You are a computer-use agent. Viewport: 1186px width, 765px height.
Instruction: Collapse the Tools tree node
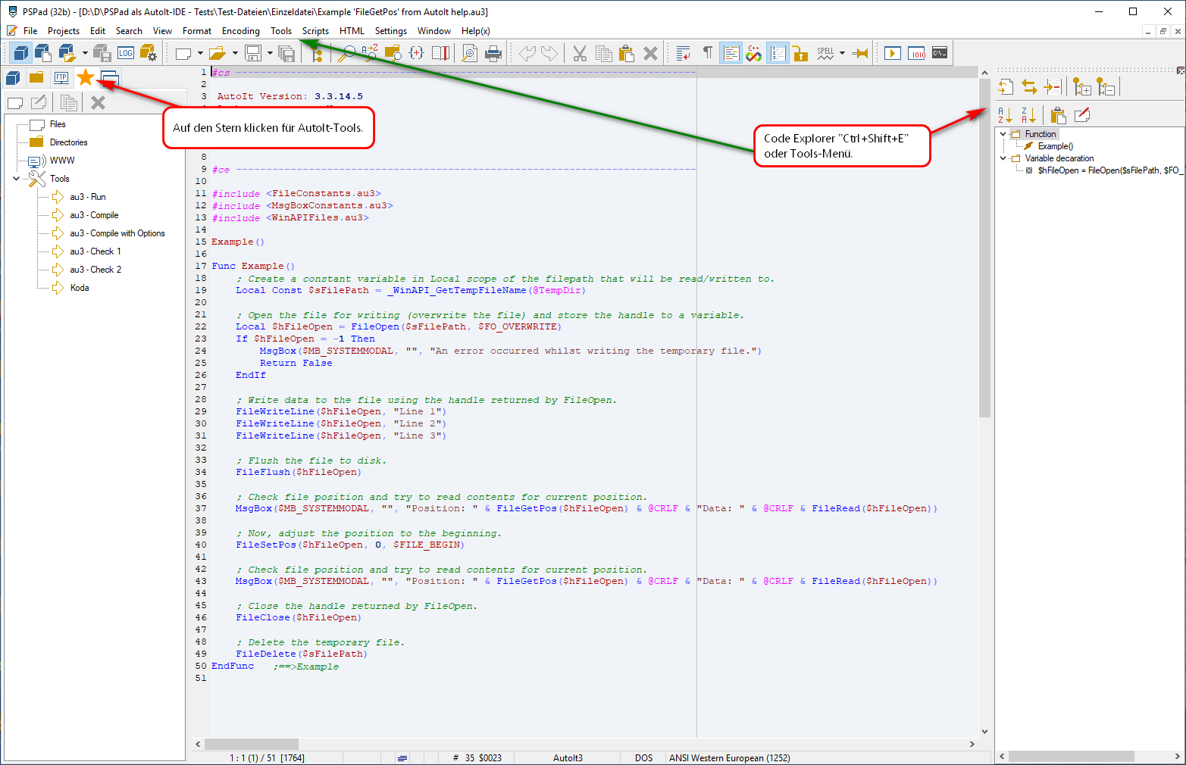[x=17, y=179]
